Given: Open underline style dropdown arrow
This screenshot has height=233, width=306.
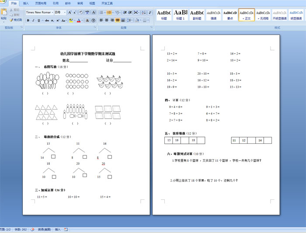Looking at the screenshot, I should point(42,20).
